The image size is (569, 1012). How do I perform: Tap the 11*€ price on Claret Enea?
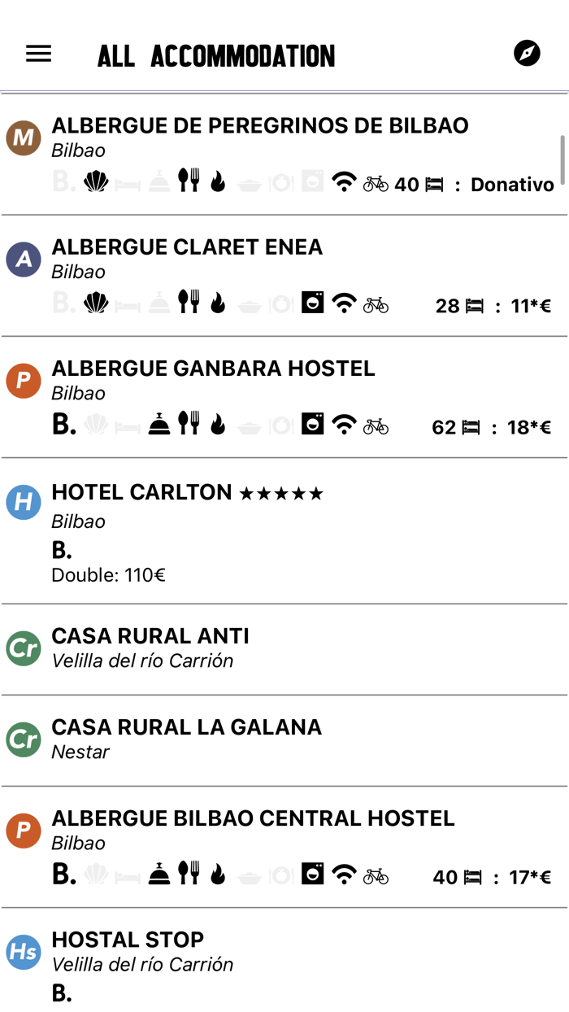tap(531, 306)
